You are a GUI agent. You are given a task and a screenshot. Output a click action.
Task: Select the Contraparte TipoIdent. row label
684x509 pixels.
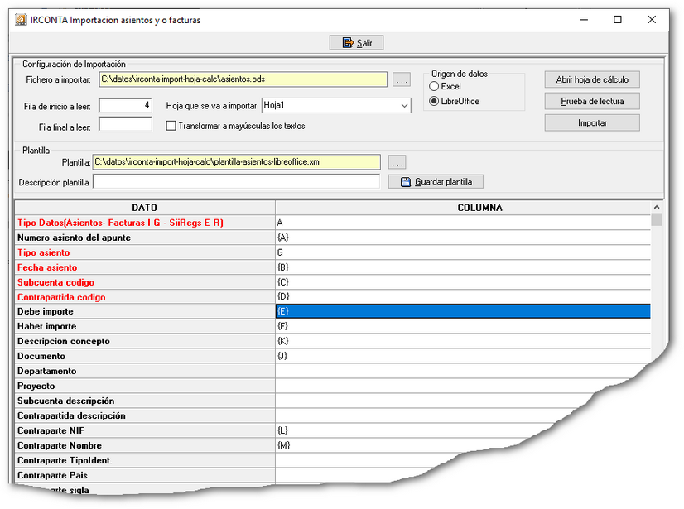tap(145, 460)
